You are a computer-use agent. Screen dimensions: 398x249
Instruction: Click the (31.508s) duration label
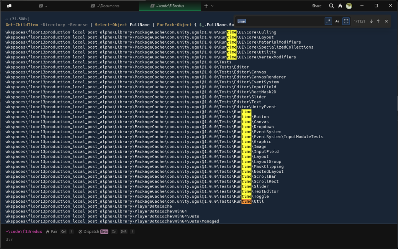20,19
